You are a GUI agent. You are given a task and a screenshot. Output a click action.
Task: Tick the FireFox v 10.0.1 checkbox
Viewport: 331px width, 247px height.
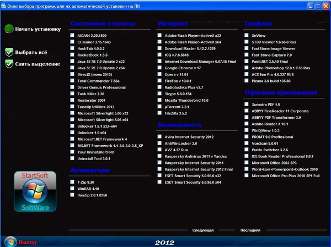point(159,81)
